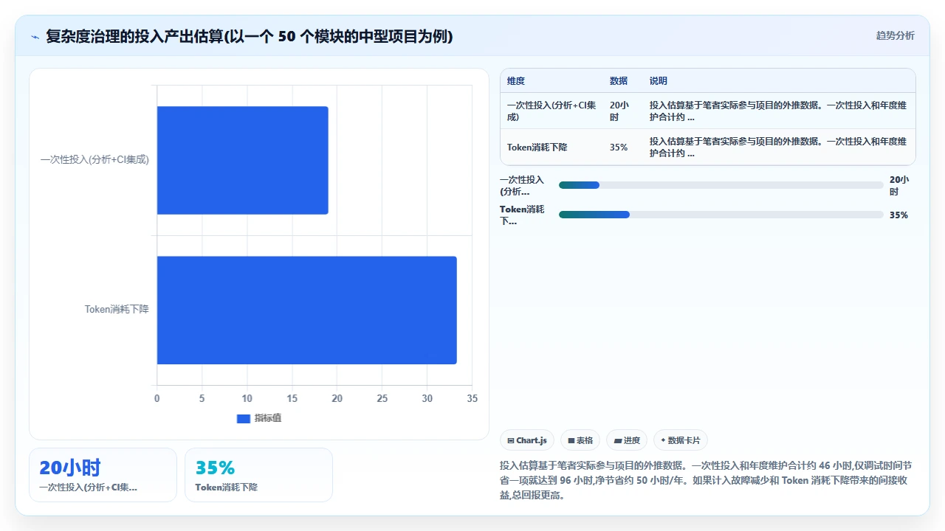Click the 数据 column header
This screenshot has height=531, width=945.
coord(619,81)
